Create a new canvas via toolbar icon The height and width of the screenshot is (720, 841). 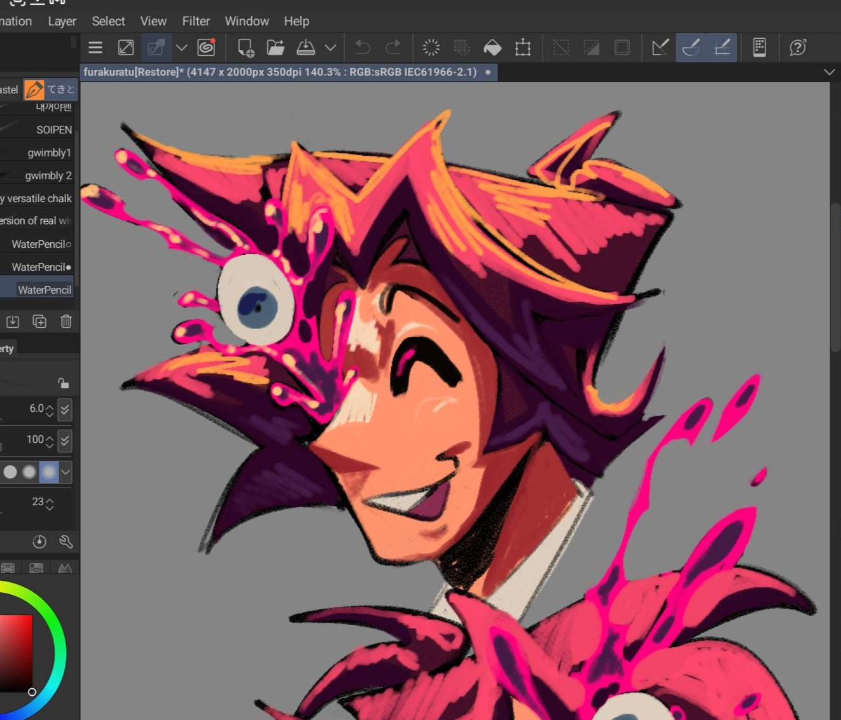246,48
